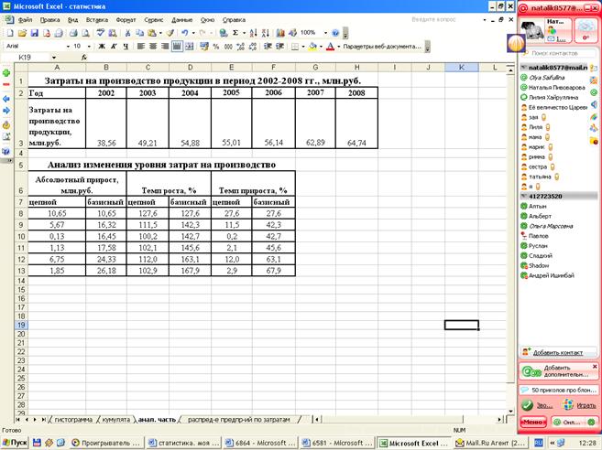
Task: Click the Undo arrow icon
Action: pyautogui.click(x=184, y=32)
